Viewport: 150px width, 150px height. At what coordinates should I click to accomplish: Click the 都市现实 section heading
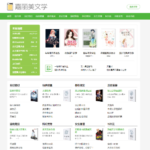tap(80, 85)
